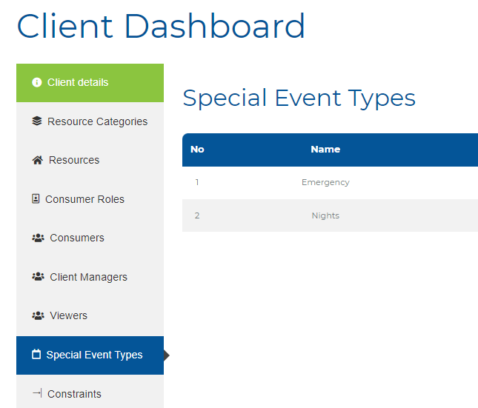Select the Viewers menu entry
This screenshot has width=478, height=408.
point(90,315)
